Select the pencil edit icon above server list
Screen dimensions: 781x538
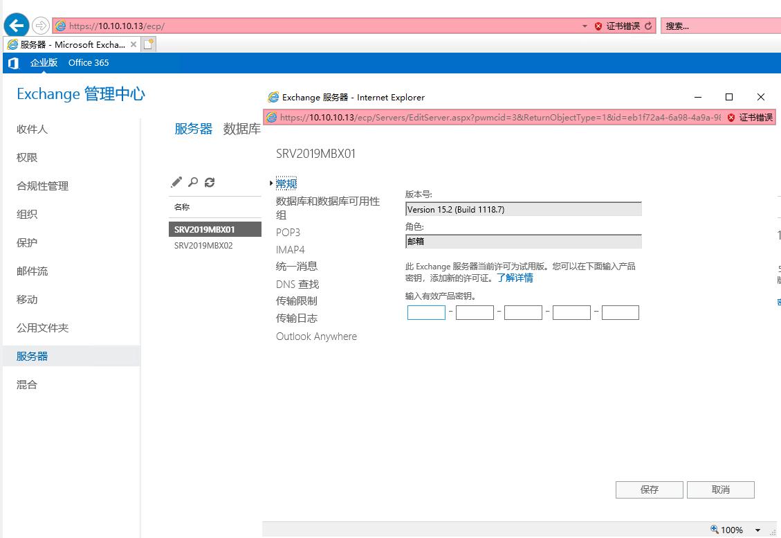(x=176, y=182)
